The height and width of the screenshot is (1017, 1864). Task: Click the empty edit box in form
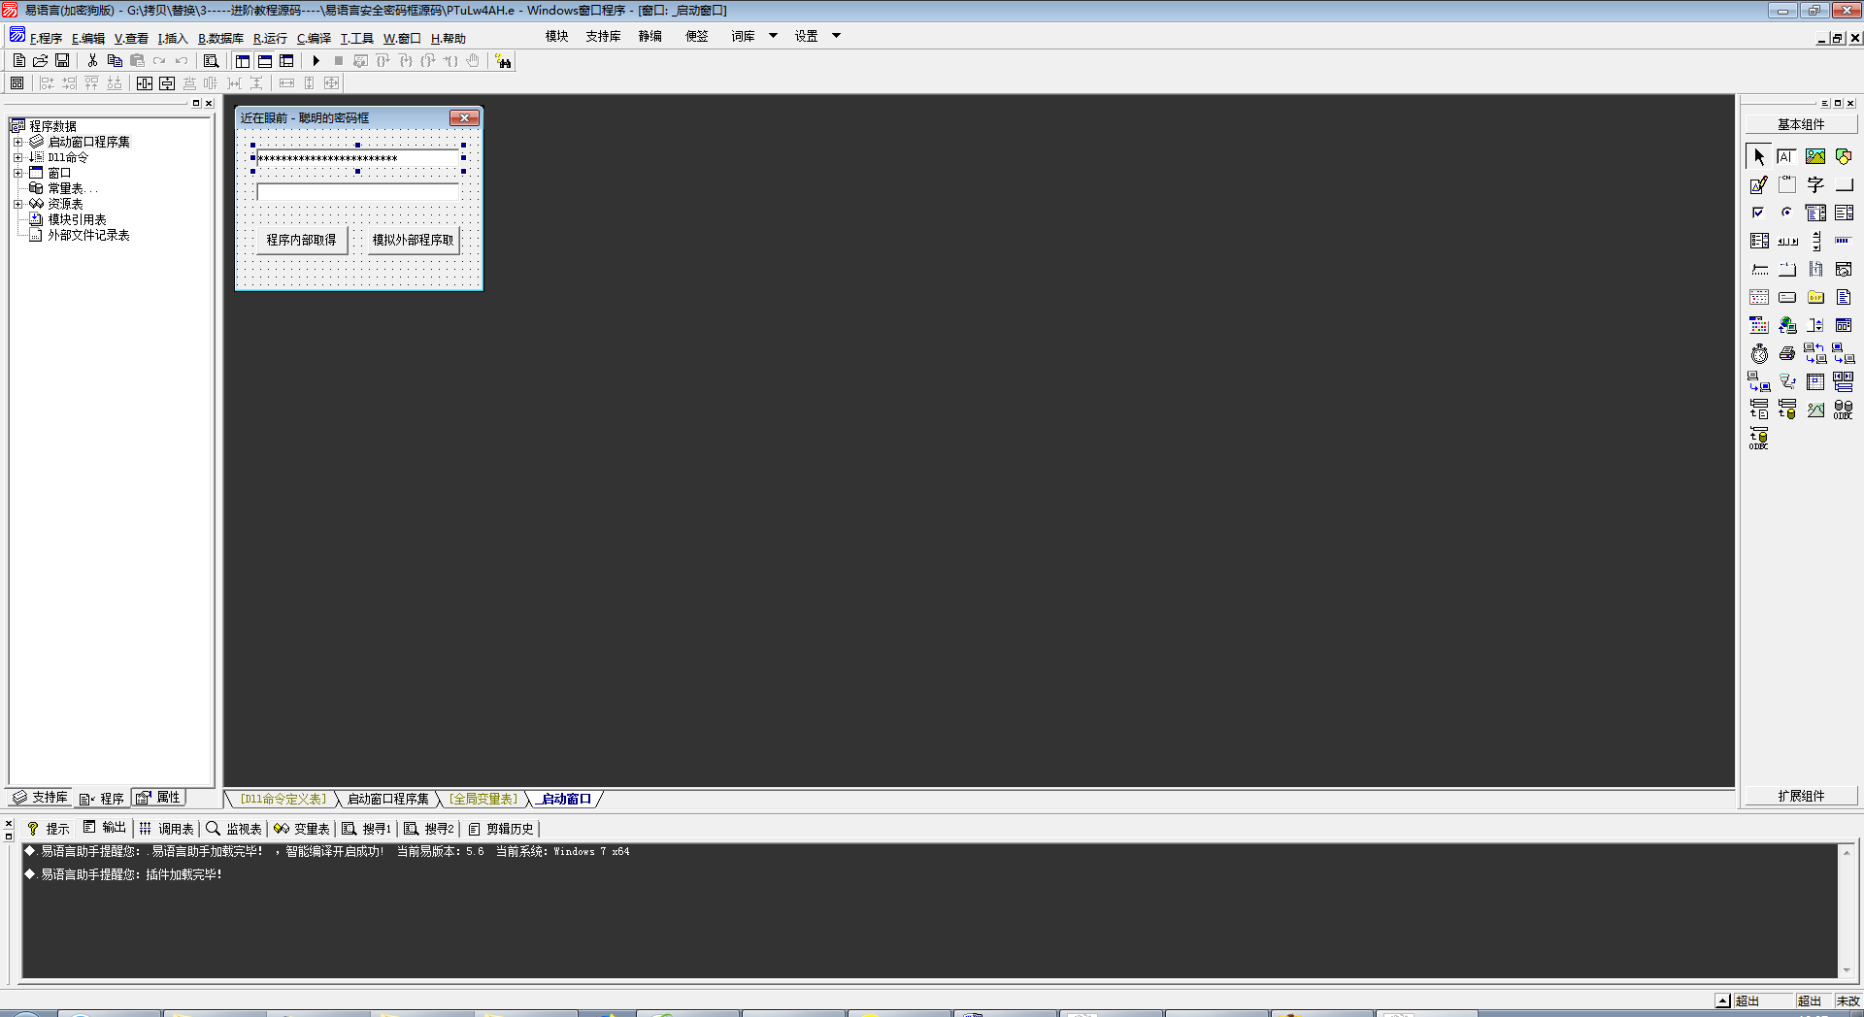[357, 192]
